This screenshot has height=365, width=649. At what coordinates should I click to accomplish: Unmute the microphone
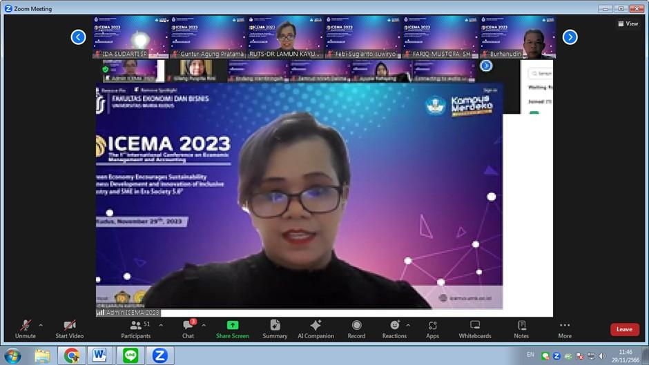point(26,329)
